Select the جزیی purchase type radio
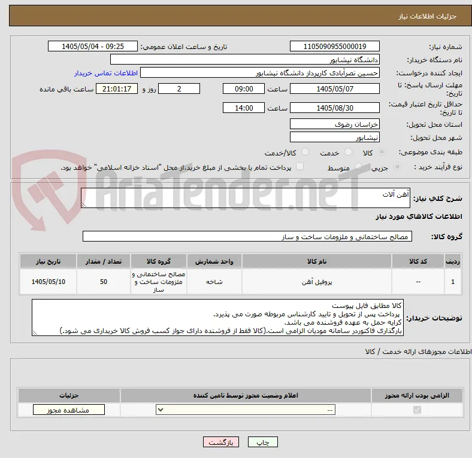This screenshot has width=472, height=458. 397,166
